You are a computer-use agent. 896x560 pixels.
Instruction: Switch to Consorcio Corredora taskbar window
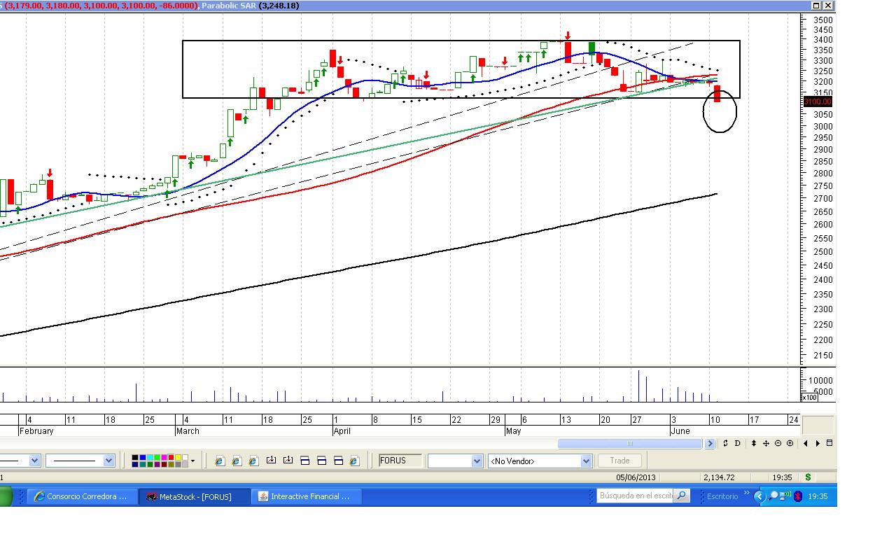pyautogui.click(x=82, y=496)
